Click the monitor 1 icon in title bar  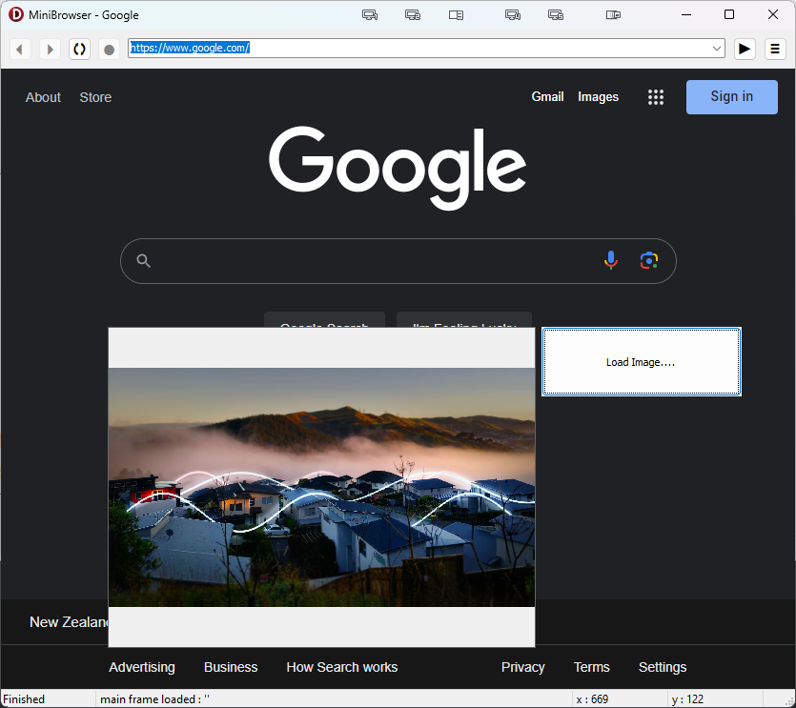click(x=370, y=14)
